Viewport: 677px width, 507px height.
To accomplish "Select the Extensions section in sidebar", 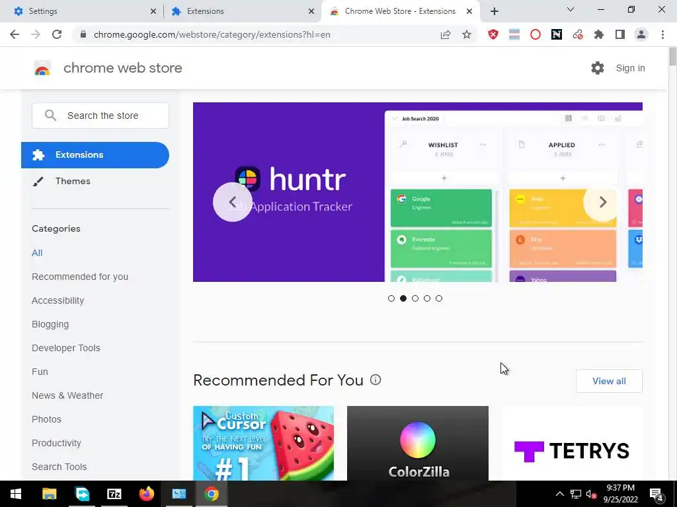I will [95, 154].
